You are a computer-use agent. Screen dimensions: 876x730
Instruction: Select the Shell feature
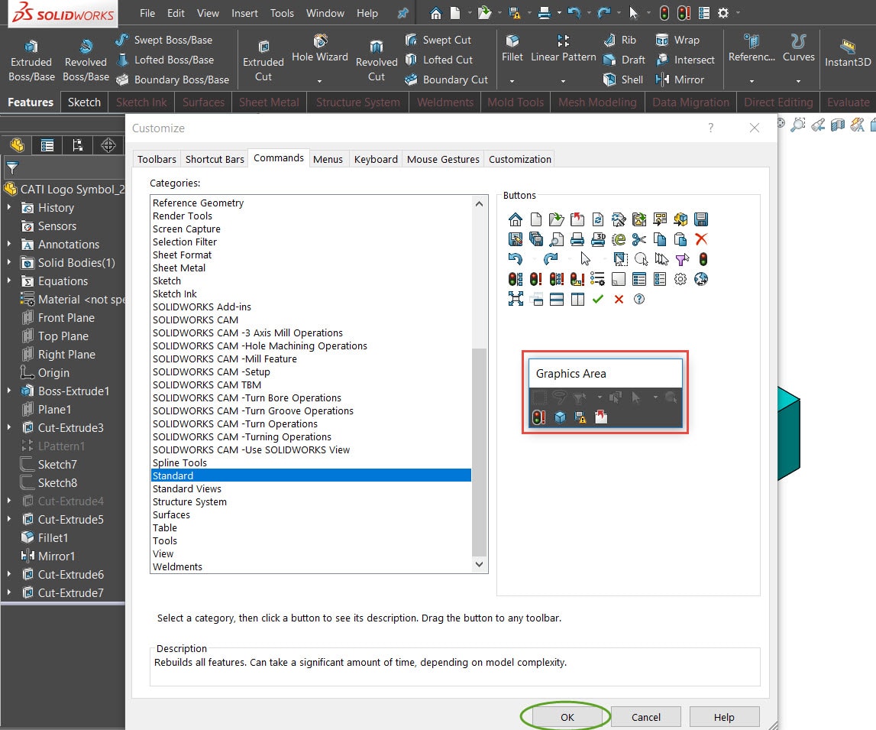(x=623, y=79)
